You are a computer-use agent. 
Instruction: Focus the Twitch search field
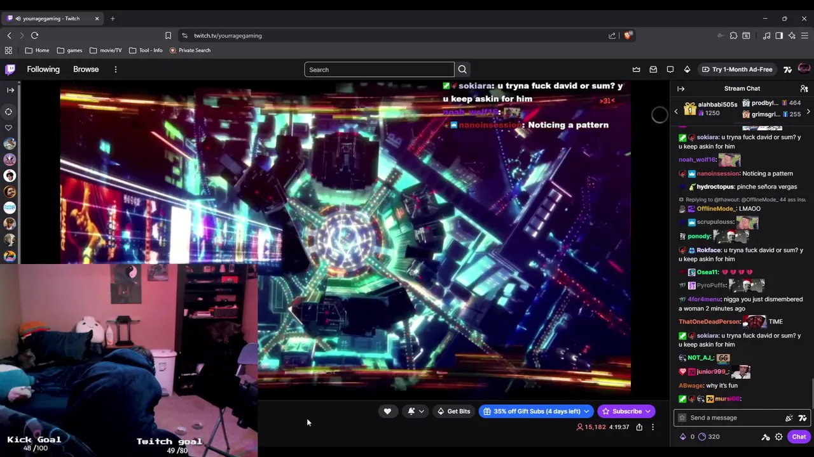click(x=379, y=70)
